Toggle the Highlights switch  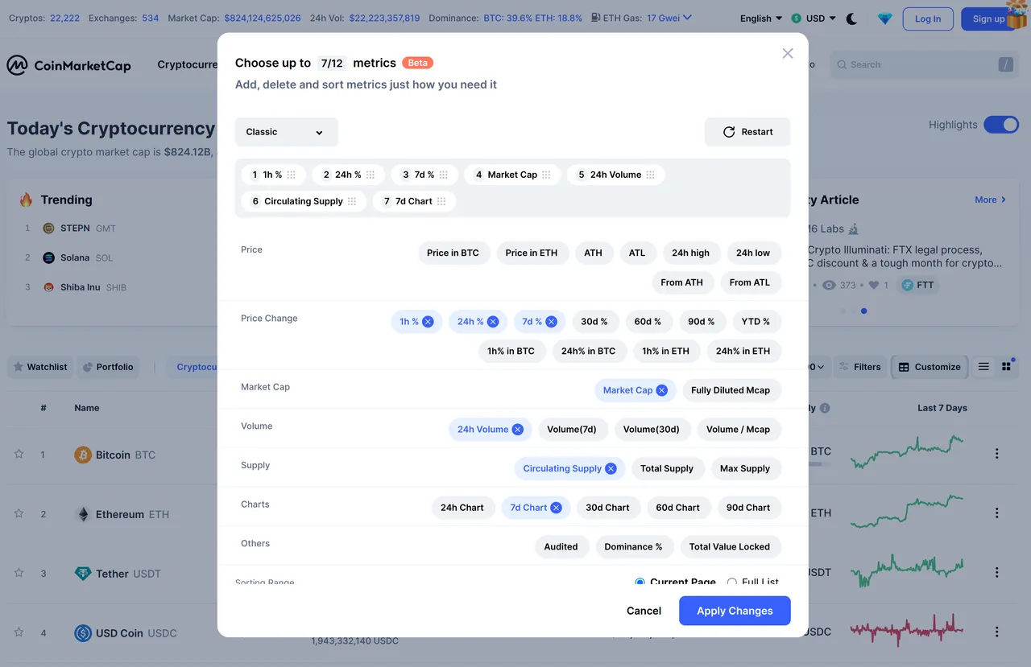pos(1001,125)
